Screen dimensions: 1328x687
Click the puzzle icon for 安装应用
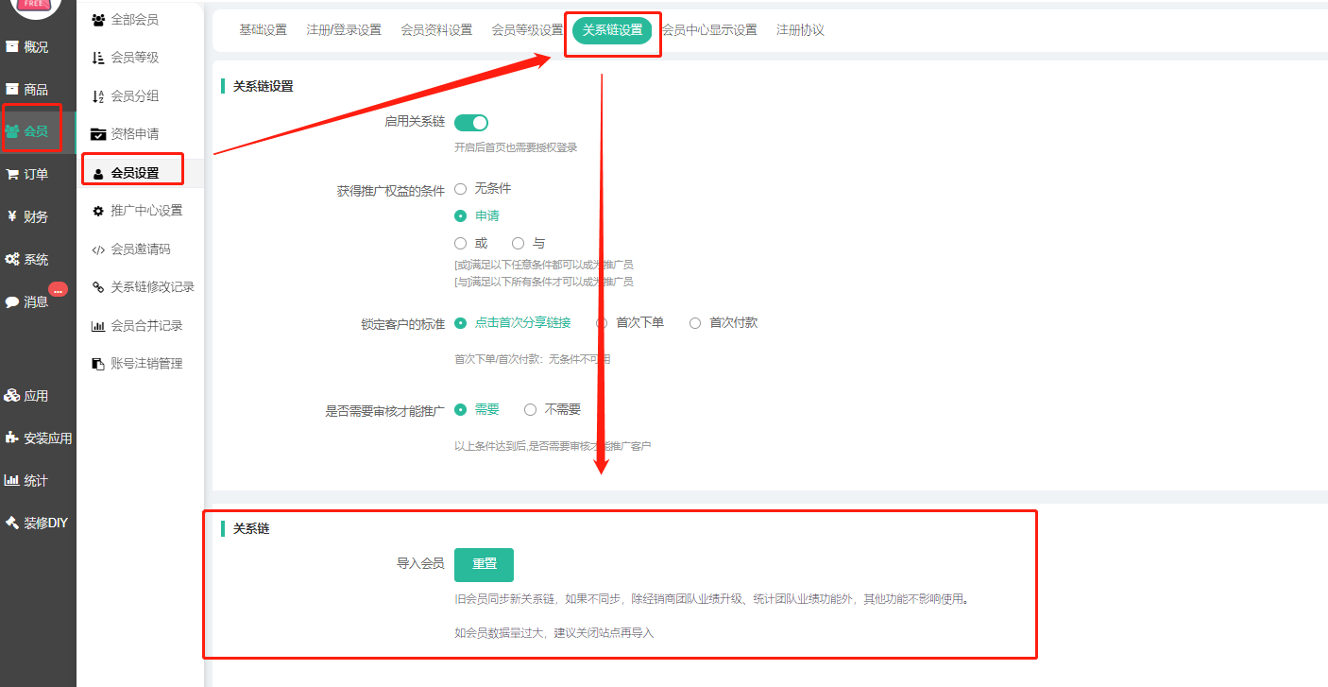click(12, 438)
